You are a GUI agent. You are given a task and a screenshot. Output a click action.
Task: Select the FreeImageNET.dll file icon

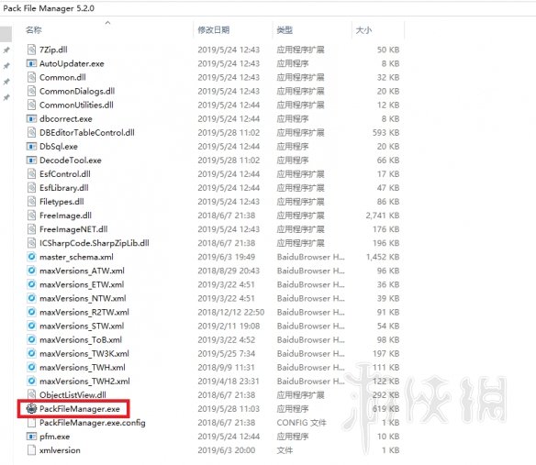click(x=31, y=229)
